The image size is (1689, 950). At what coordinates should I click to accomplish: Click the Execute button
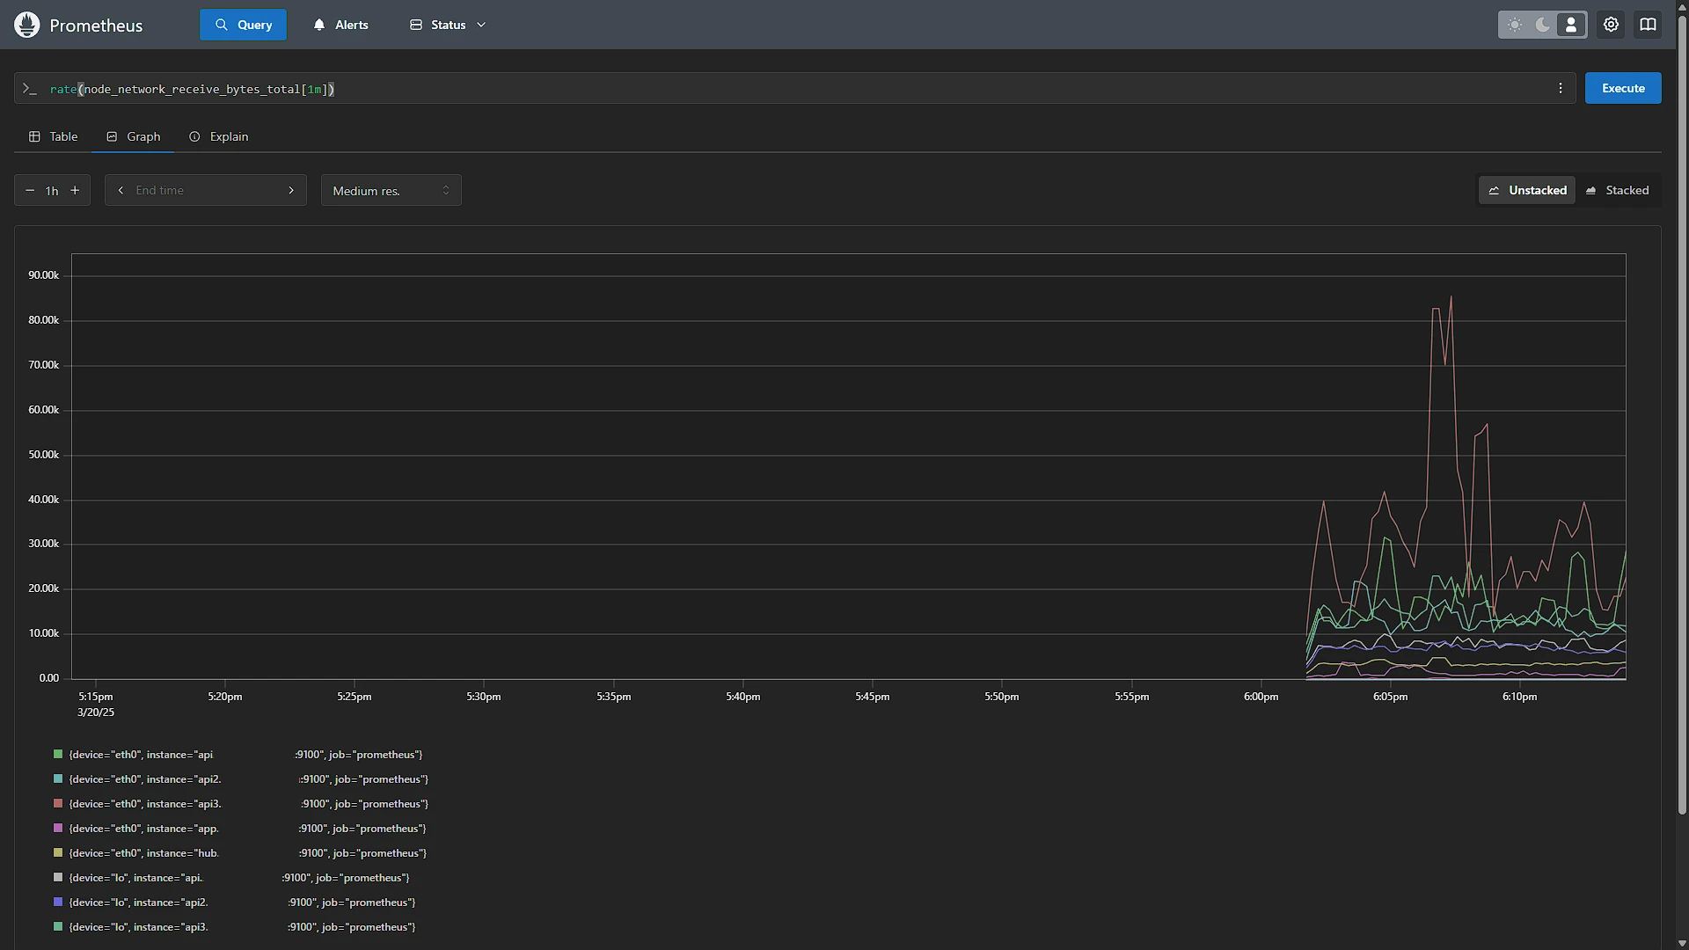[x=1623, y=88]
